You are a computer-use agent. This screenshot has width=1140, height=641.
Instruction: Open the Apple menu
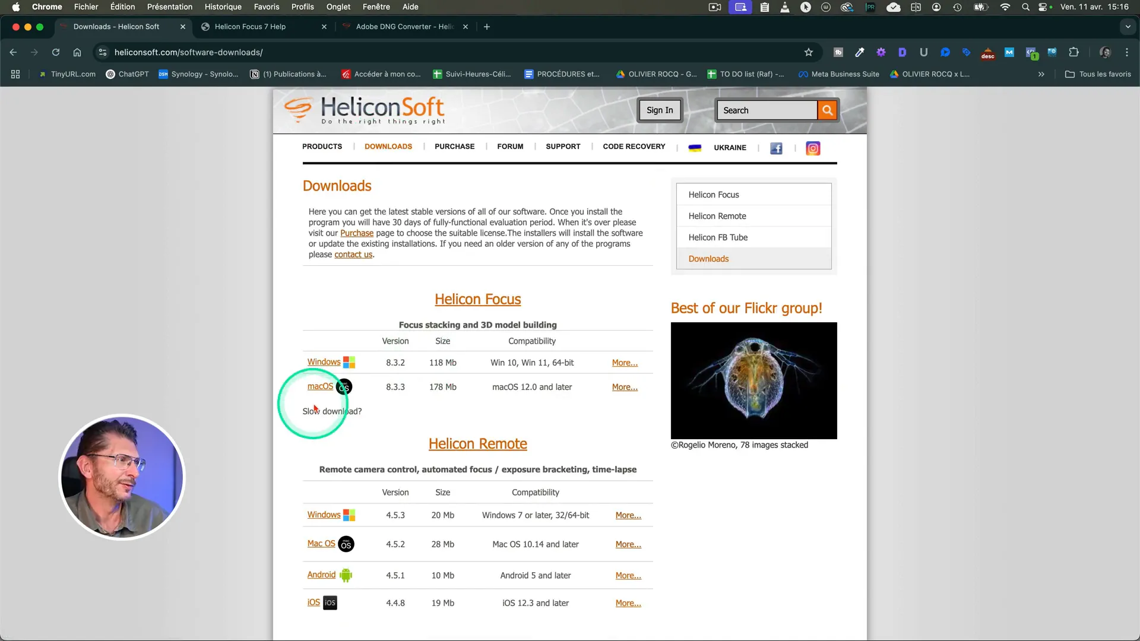[16, 7]
